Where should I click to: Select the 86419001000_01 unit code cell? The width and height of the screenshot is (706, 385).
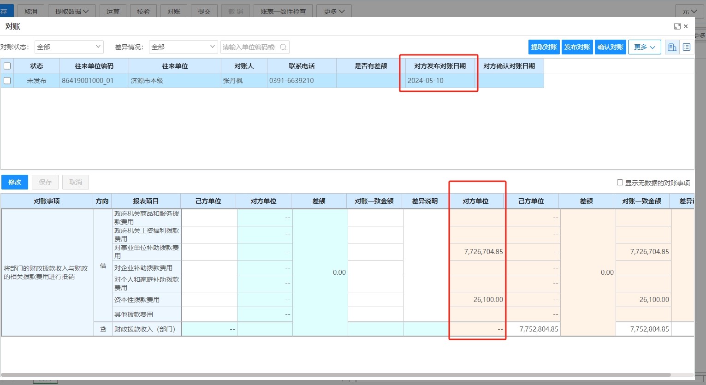(x=94, y=81)
